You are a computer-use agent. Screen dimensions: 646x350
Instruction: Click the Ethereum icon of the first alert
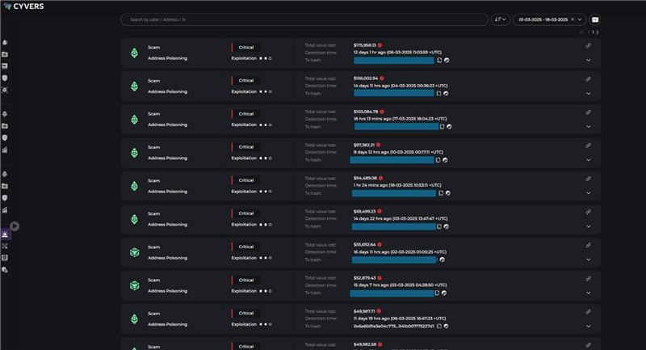[135, 53]
